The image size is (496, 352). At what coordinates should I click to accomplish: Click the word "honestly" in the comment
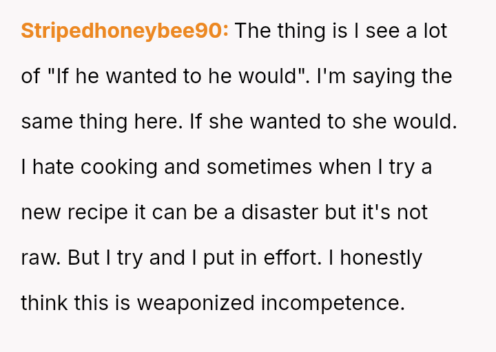pos(381,258)
